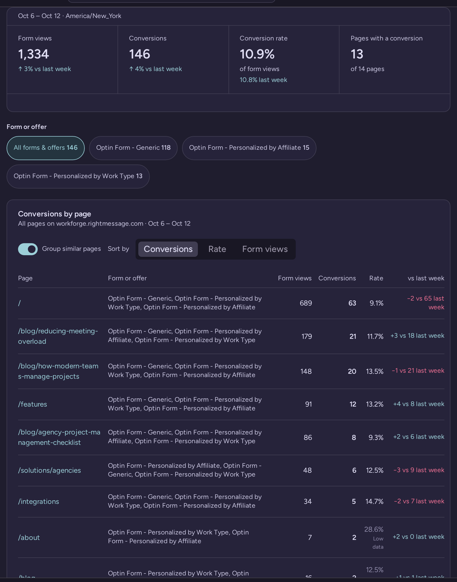This screenshot has width=457, height=582.
Task: Open the / homepage row link
Action: point(19,303)
